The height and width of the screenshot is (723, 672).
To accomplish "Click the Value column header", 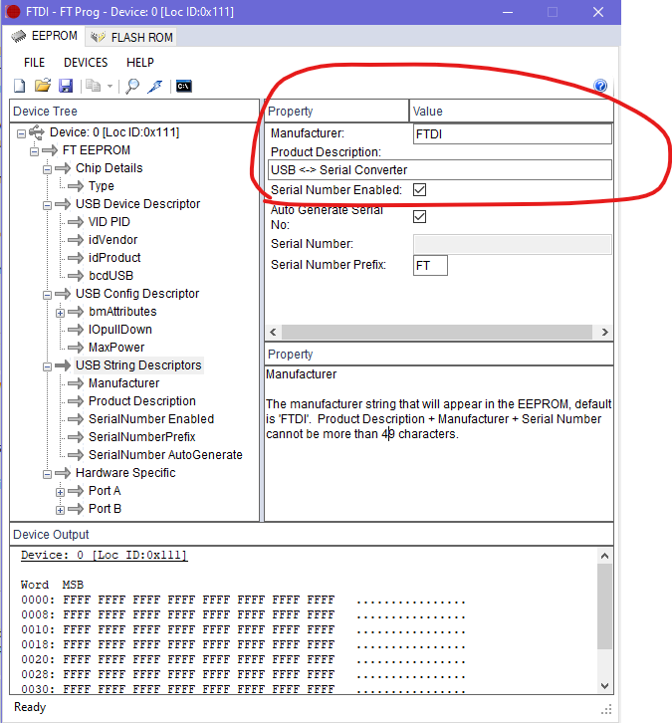I will [x=511, y=112].
